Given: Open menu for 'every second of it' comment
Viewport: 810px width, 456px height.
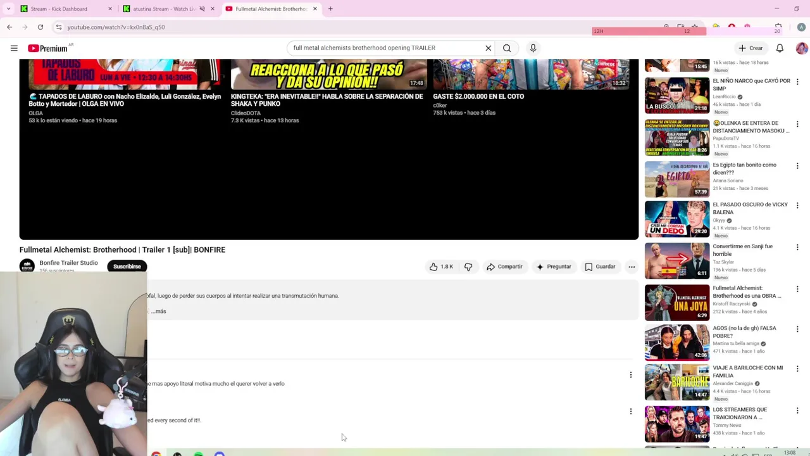Looking at the screenshot, I should [x=630, y=412].
